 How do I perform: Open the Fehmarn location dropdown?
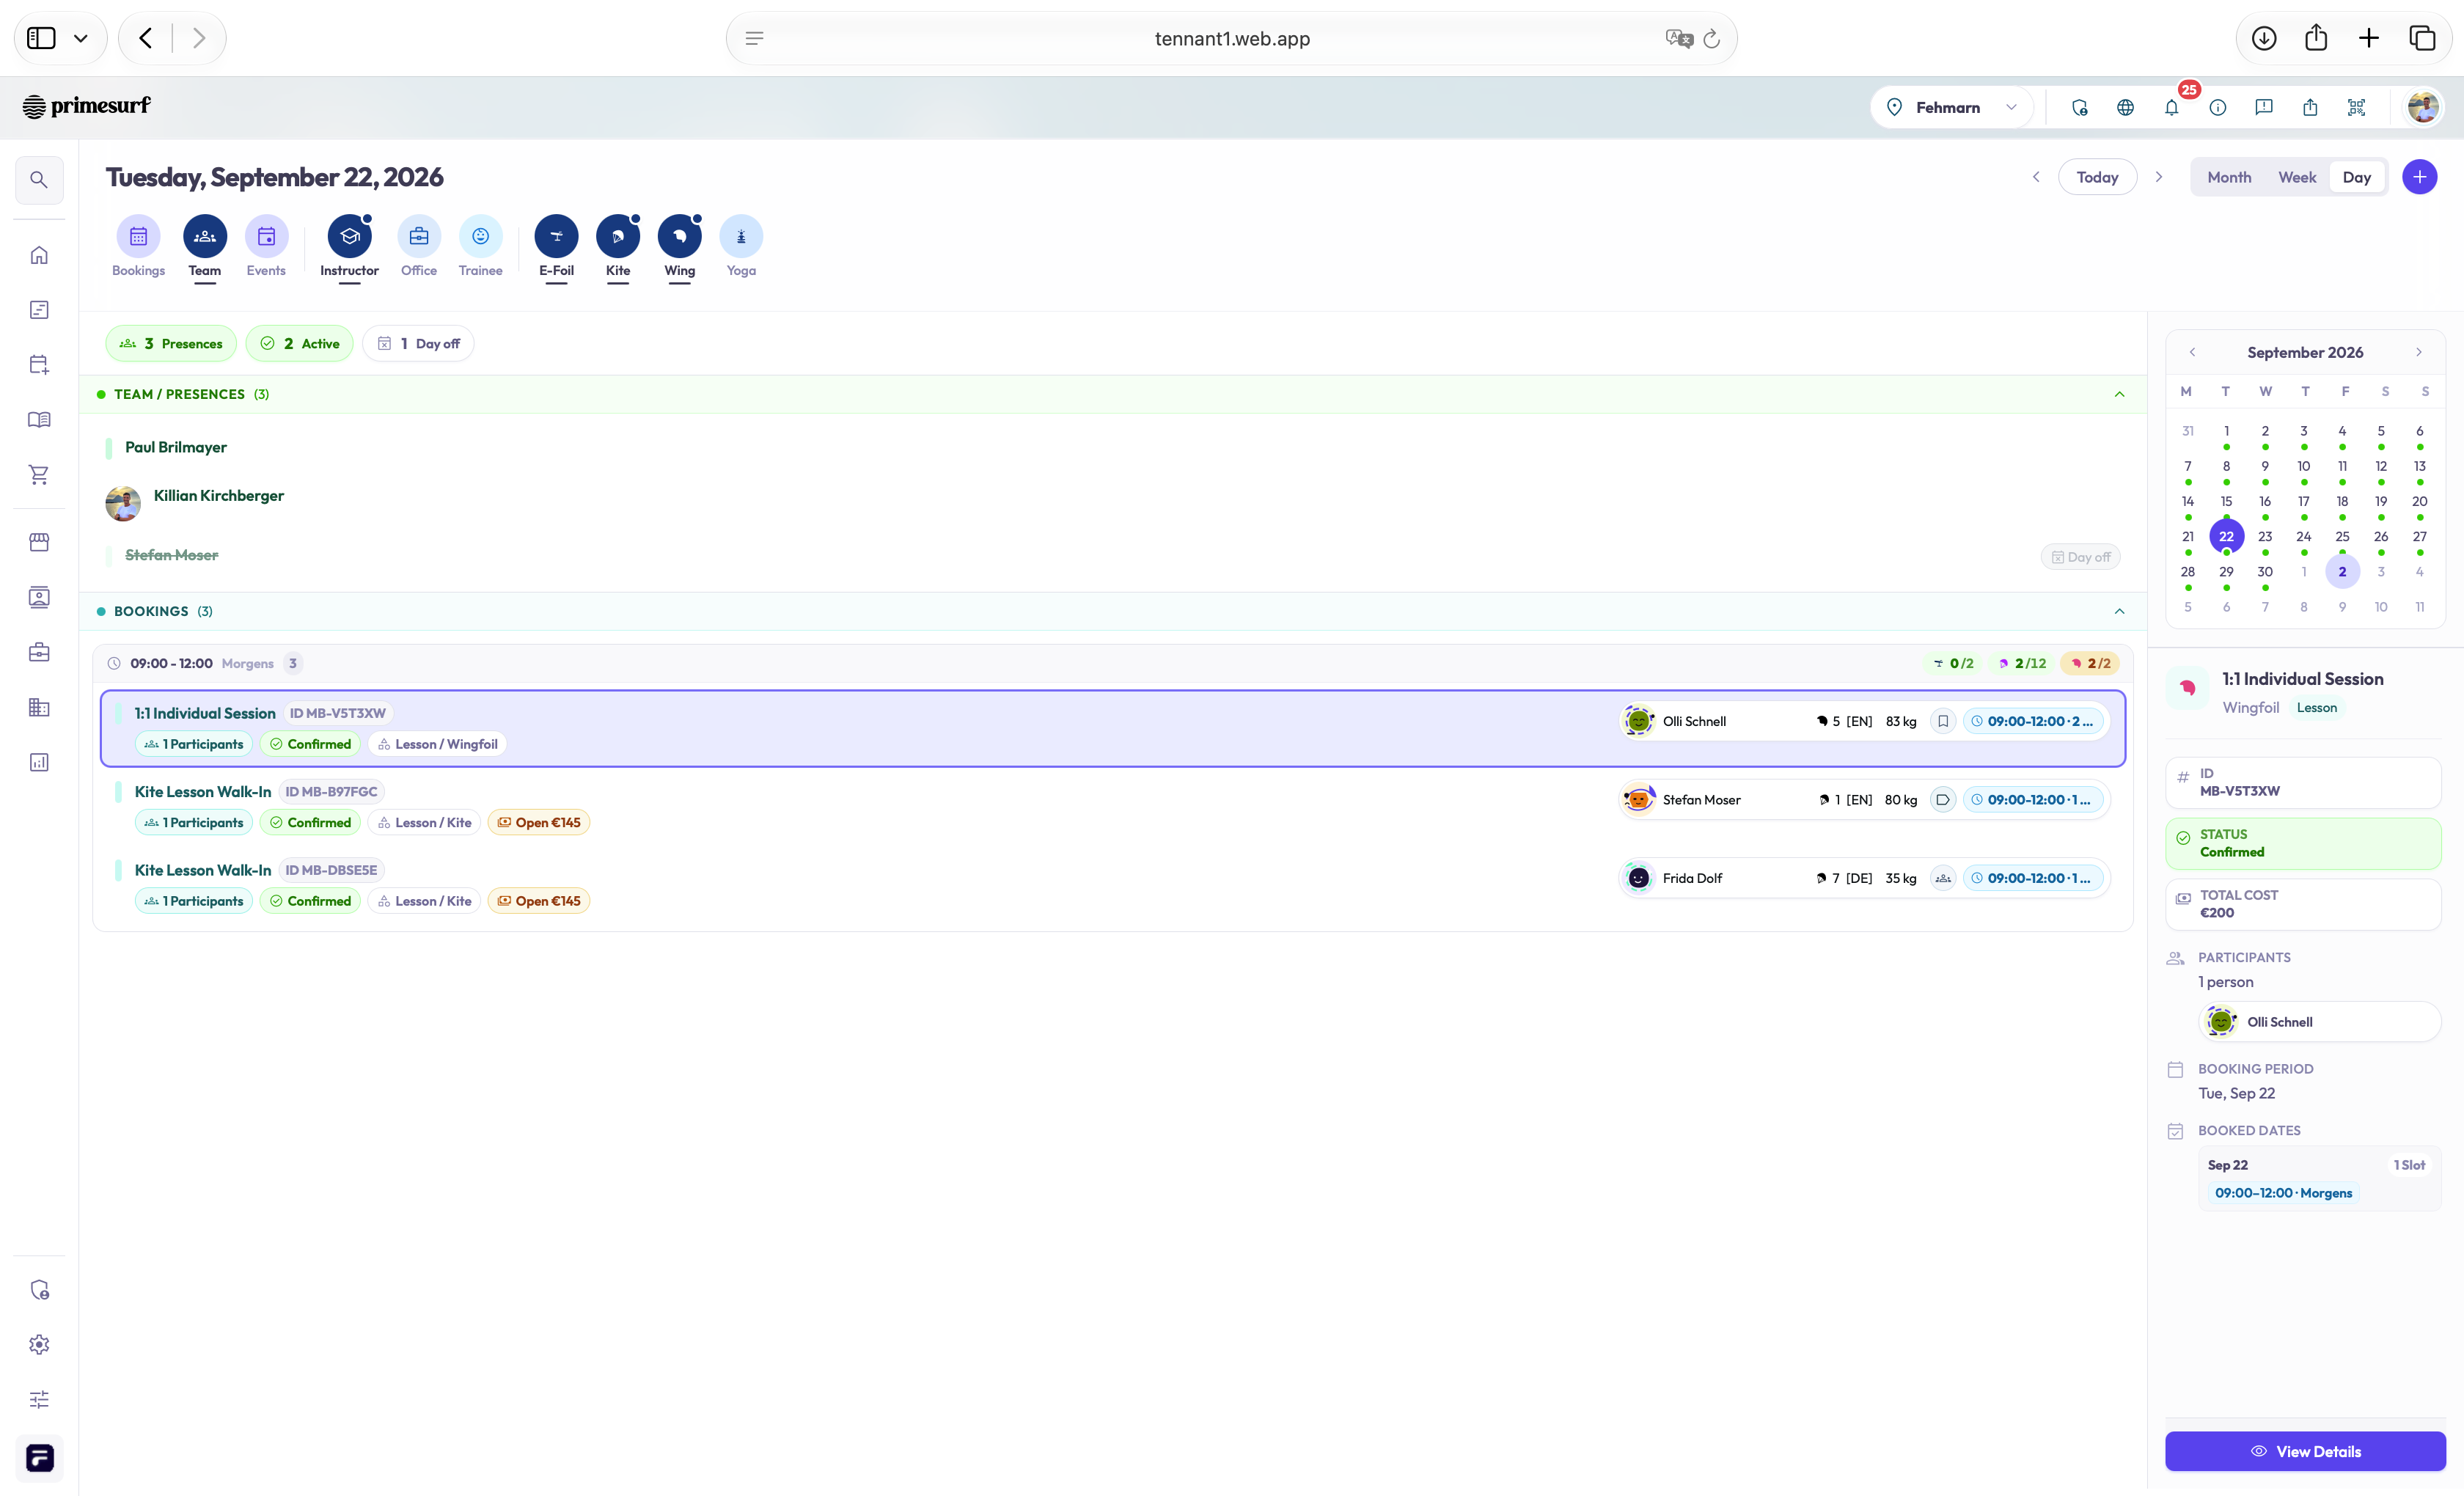click(x=1951, y=107)
